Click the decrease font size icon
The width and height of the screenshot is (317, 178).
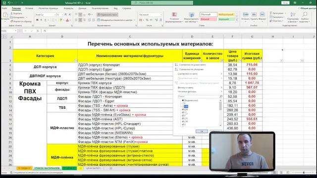click(70, 15)
